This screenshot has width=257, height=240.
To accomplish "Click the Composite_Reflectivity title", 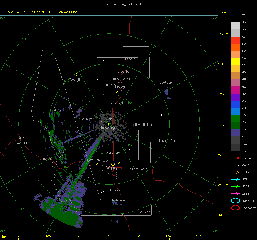I will coord(128,4).
